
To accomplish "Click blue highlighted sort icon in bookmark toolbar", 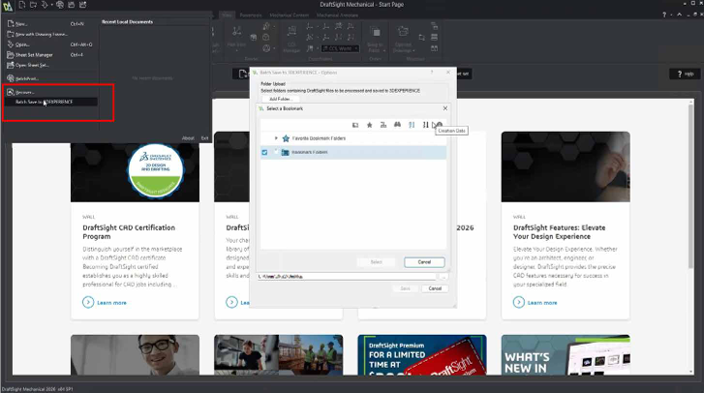I will [x=412, y=125].
